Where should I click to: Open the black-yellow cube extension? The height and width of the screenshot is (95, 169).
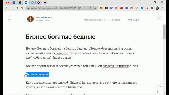click(106, 8)
